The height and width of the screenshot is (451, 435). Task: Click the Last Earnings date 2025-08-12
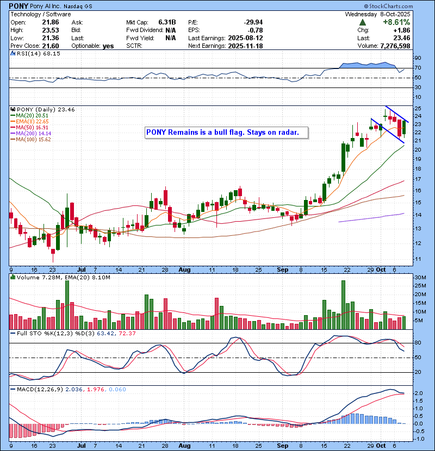[x=245, y=38]
